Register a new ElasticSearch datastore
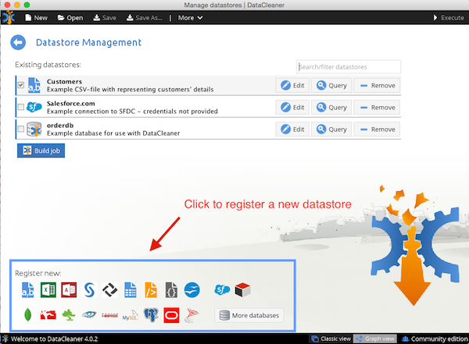469x344 pixels. point(69,315)
